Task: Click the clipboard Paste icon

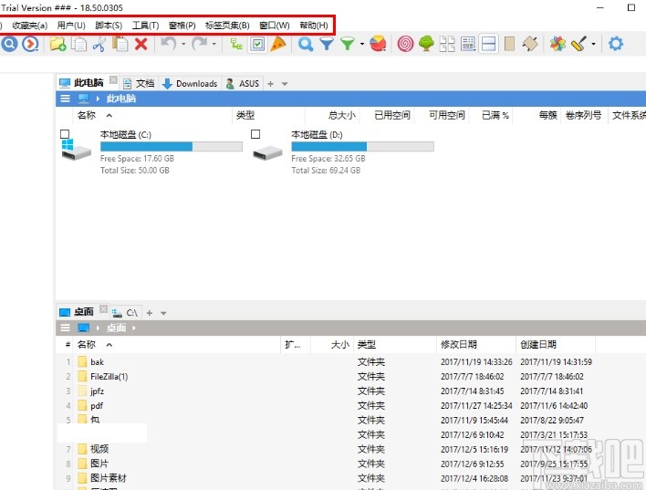Action: coord(120,44)
